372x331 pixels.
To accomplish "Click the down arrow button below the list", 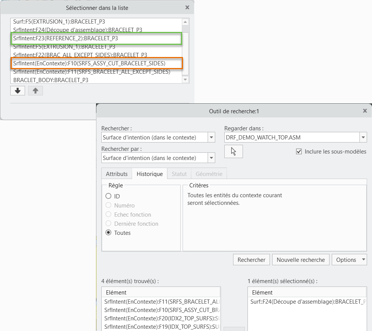I will [17, 91].
